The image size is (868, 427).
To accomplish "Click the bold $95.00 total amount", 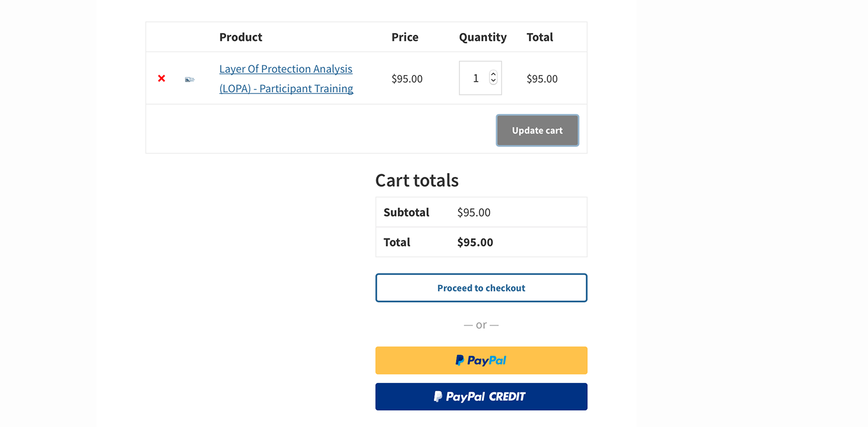I will pyautogui.click(x=475, y=242).
